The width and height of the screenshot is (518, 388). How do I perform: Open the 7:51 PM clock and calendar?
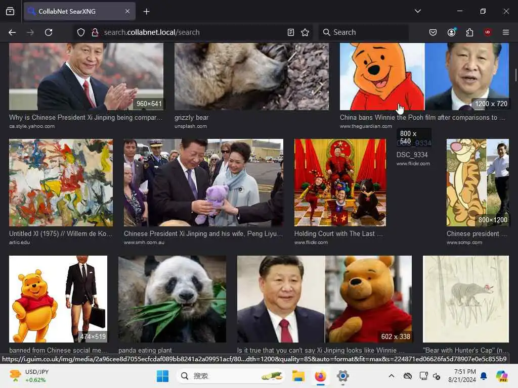(x=462, y=376)
